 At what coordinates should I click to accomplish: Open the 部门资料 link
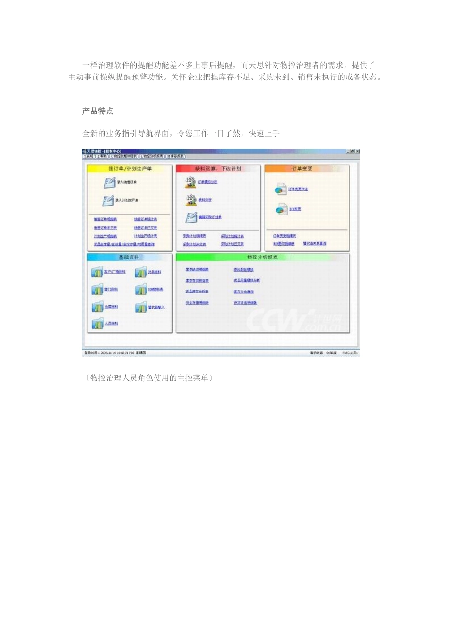click(x=111, y=290)
